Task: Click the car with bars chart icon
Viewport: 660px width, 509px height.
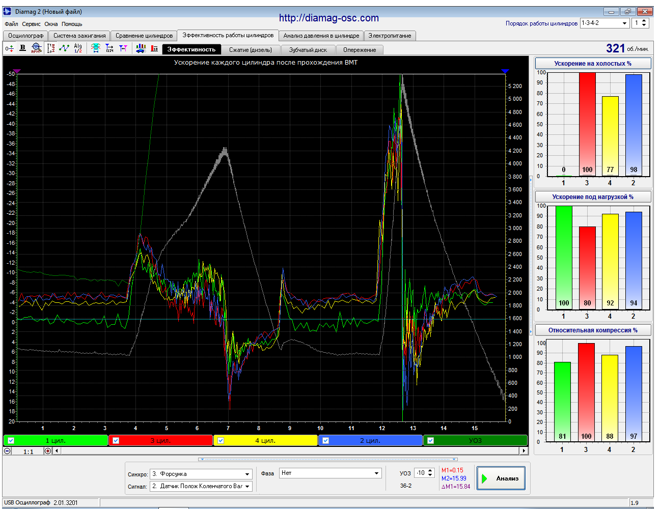Action: click(x=141, y=48)
